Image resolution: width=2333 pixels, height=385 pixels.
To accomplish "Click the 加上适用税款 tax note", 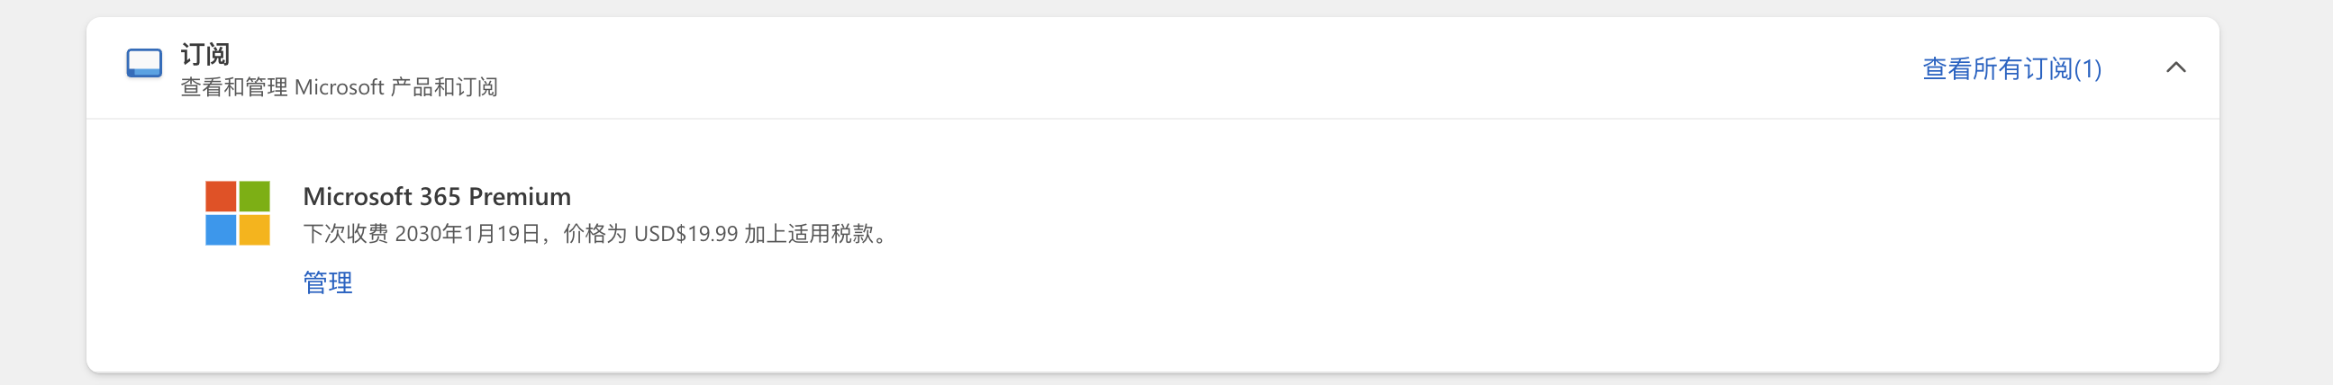I will (808, 234).
